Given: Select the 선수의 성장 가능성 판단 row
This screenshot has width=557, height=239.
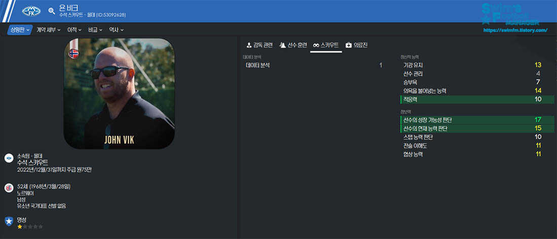Looking at the screenshot, I should click(x=476, y=120).
